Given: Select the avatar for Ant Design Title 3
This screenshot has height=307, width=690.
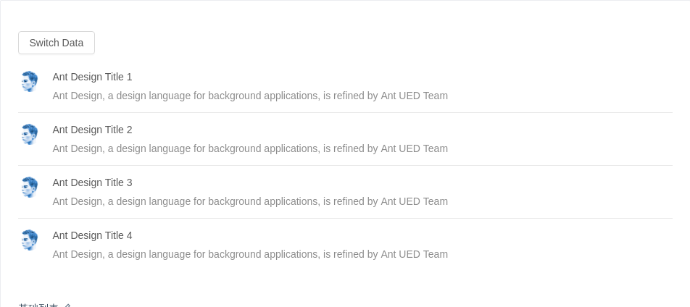Looking at the screenshot, I should [30, 188].
